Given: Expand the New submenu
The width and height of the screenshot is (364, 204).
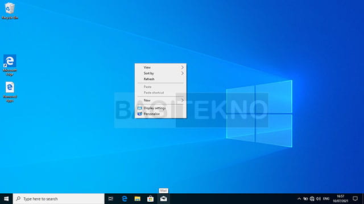Looking at the screenshot, I should point(160,100).
